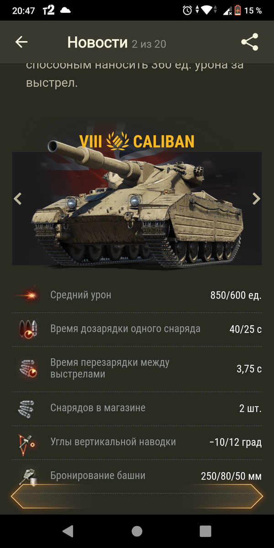274x548 pixels.
Task: Tap the gun elevation angles icon
Action: tap(27, 442)
